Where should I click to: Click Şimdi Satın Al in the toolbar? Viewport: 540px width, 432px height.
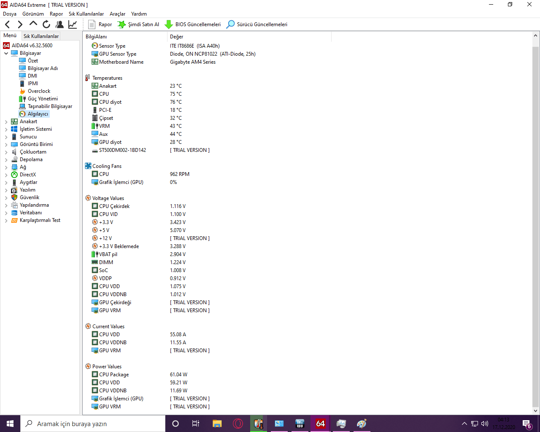pos(138,24)
